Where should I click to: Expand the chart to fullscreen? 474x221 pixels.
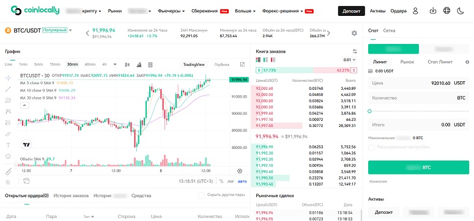coord(242,64)
